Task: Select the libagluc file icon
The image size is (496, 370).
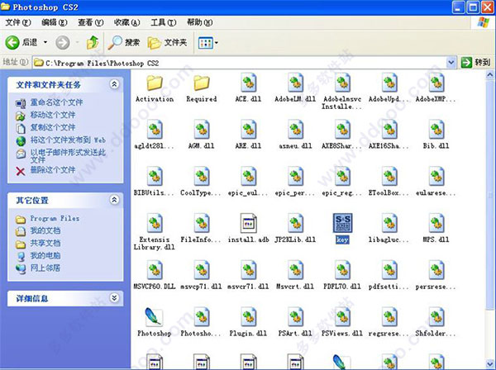Action: pyautogui.click(x=389, y=223)
